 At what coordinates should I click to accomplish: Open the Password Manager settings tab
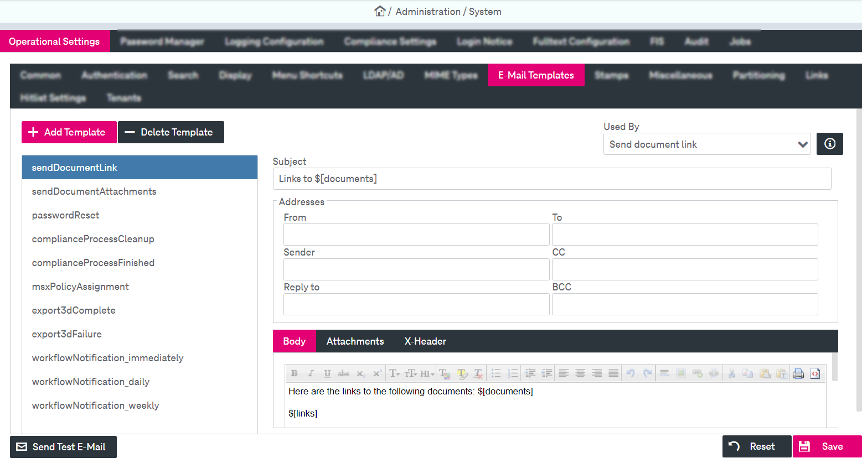pos(162,41)
